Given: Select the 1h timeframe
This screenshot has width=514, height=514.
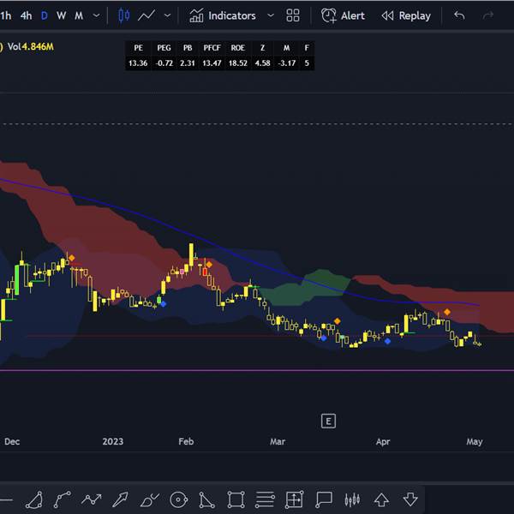Looking at the screenshot, I should pyautogui.click(x=6, y=15).
